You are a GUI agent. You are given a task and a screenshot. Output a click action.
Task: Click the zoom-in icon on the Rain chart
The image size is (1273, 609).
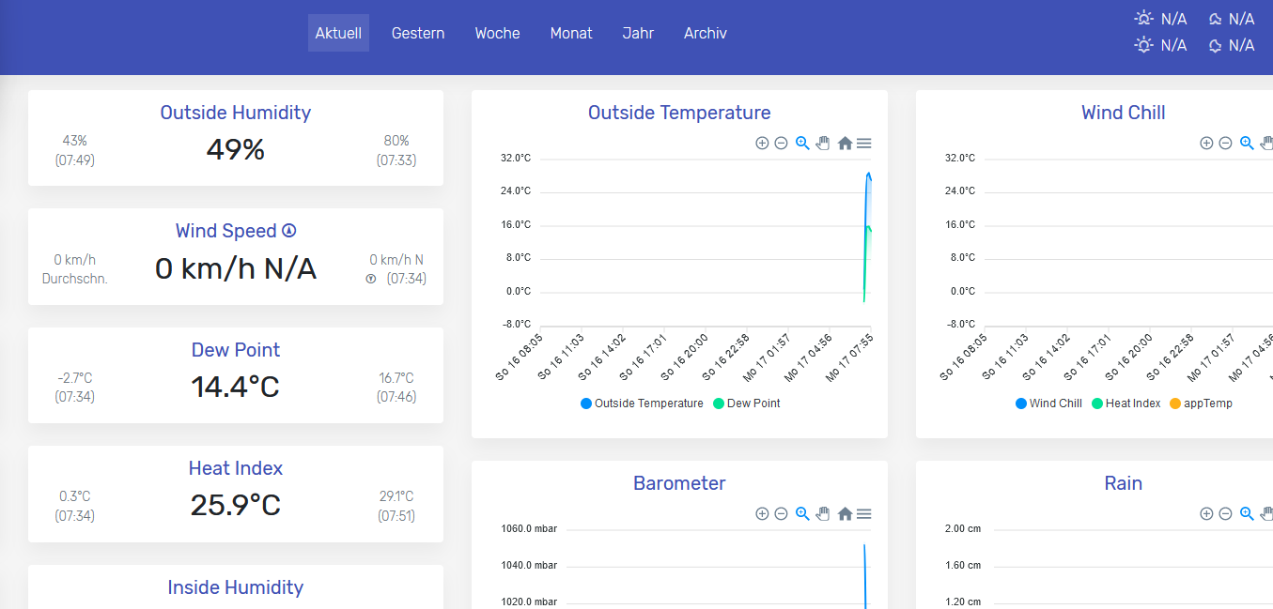point(1206,513)
